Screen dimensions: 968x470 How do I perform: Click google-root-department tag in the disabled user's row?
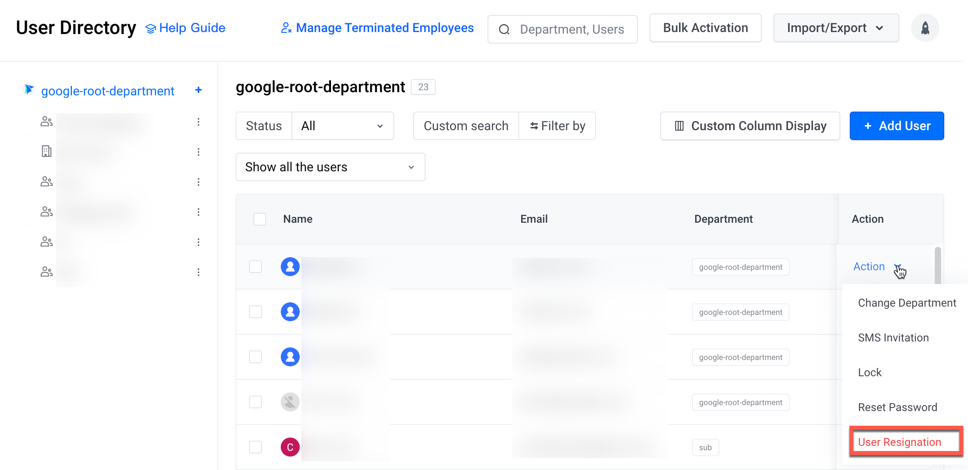pos(741,402)
